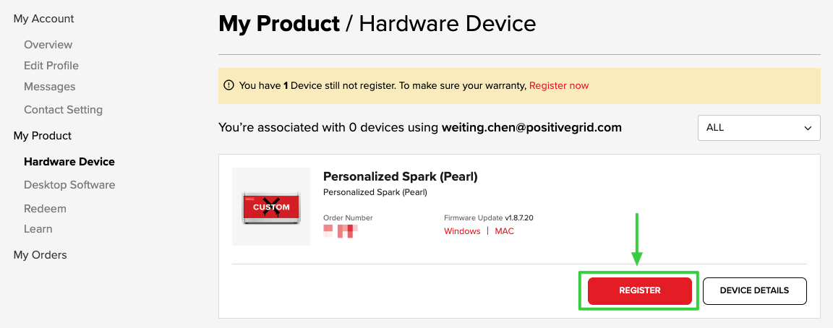Click the Personalized Spark (Pearl) title
Viewport: 833px width, 328px height.
point(400,177)
